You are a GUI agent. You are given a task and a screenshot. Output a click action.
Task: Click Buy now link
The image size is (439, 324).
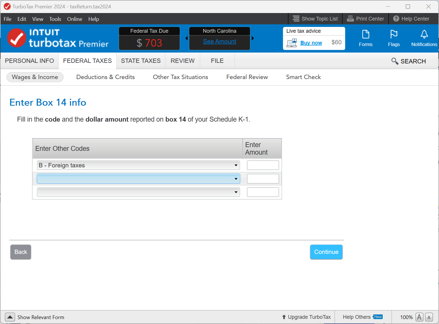coord(311,43)
